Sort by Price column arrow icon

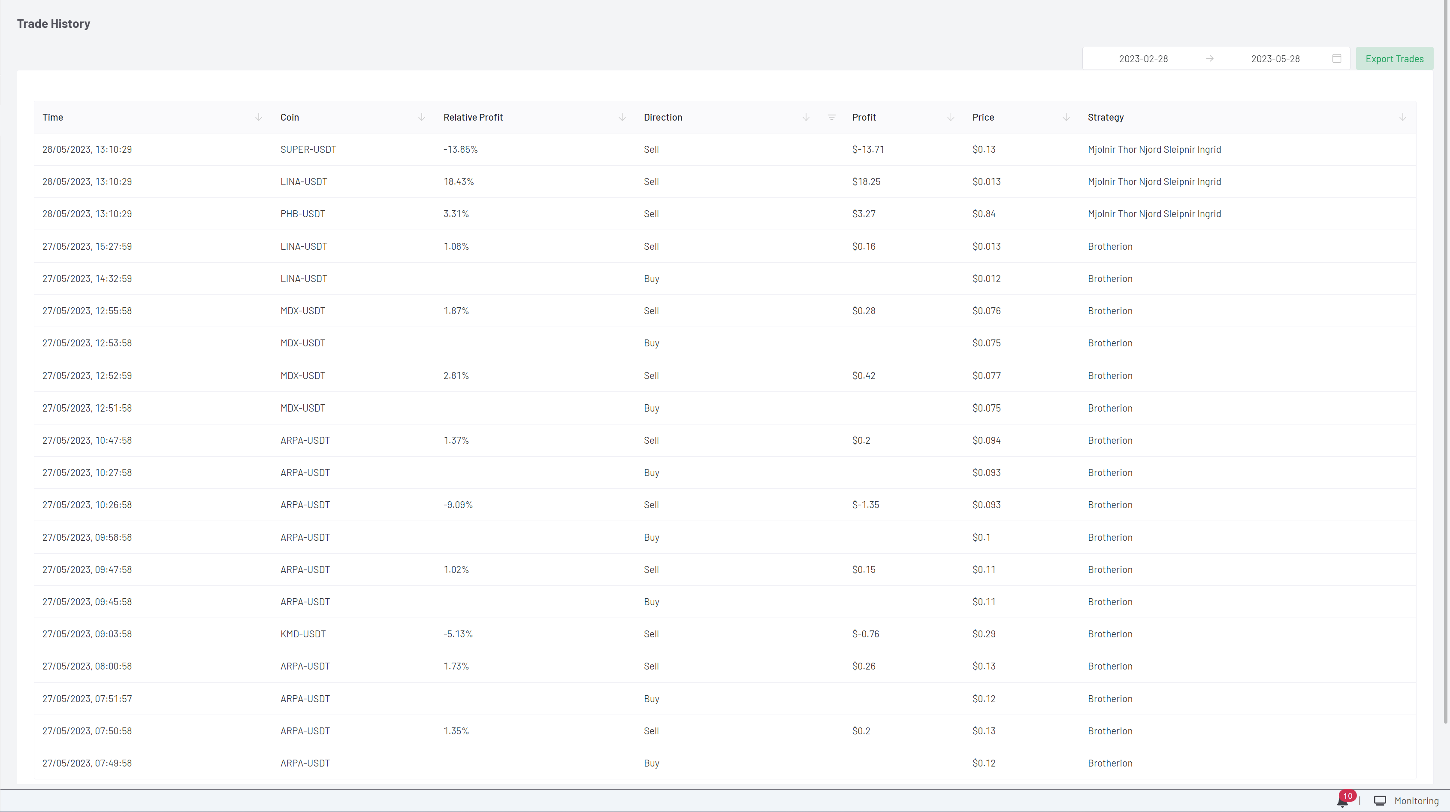(x=1066, y=117)
